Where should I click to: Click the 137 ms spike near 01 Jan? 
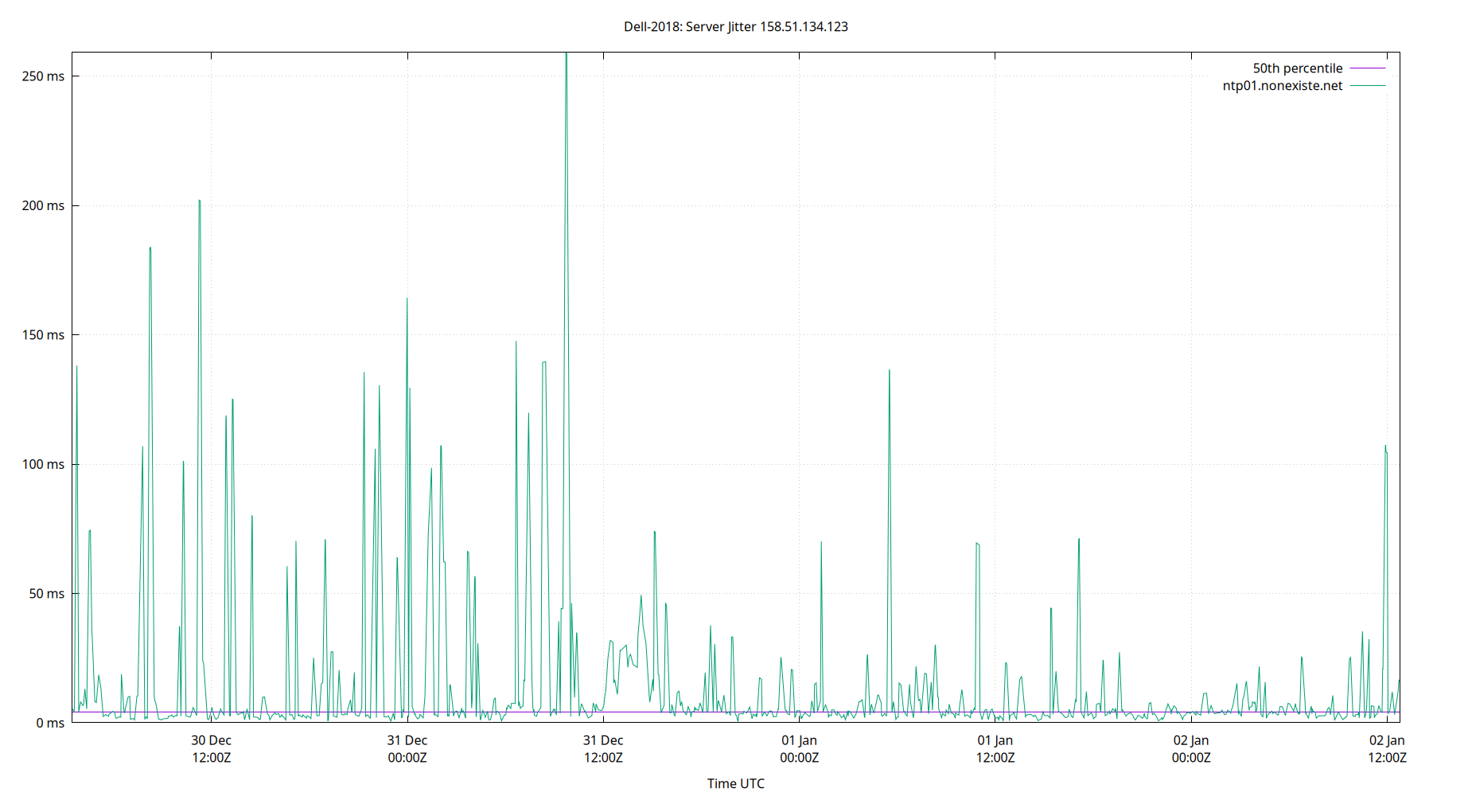(889, 371)
